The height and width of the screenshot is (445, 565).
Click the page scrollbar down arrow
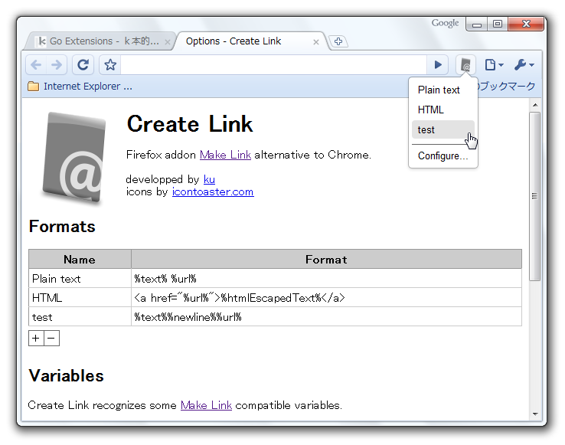[535, 414]
